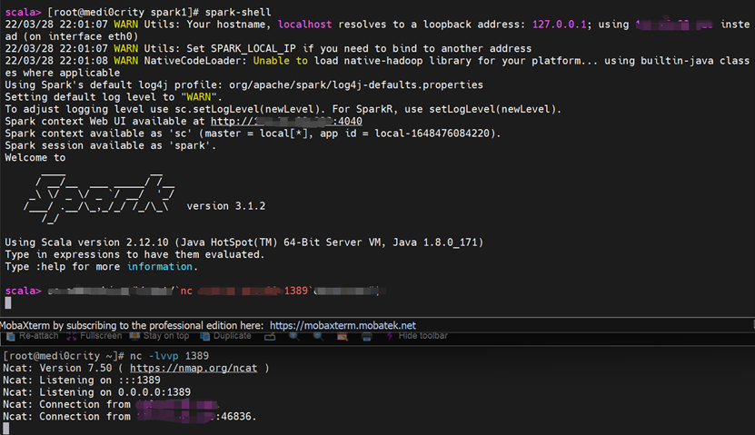Click the rename tab edit icon
755x435 pixels.
pyautogui.click(x=270, y=336)
